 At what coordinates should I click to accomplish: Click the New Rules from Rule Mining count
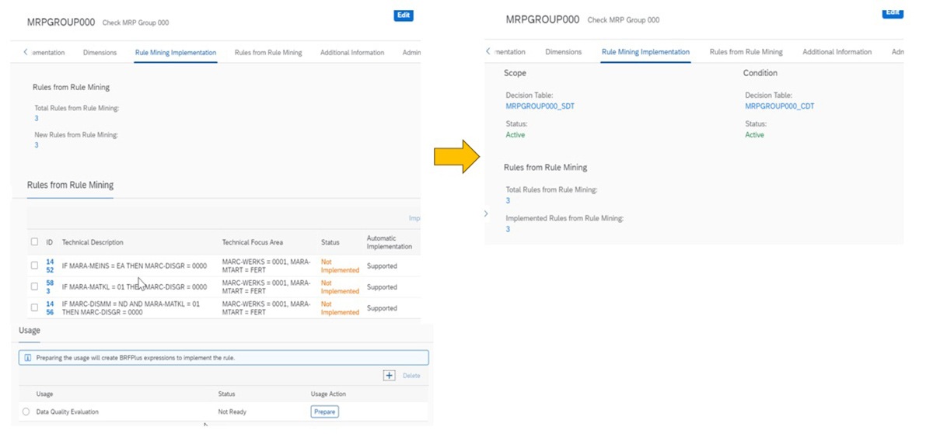pos(36,145)
